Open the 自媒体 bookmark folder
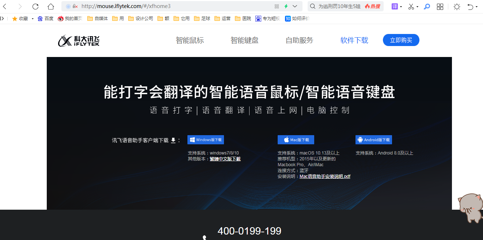The height and width of the screenshot is (240, 483). click(x=98, y=18)
